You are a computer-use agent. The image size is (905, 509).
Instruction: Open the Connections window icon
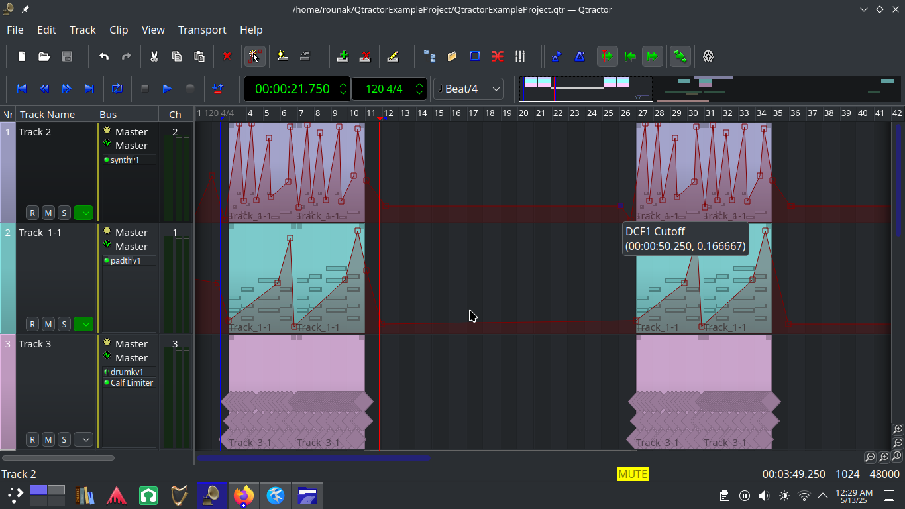coord(498,57)
